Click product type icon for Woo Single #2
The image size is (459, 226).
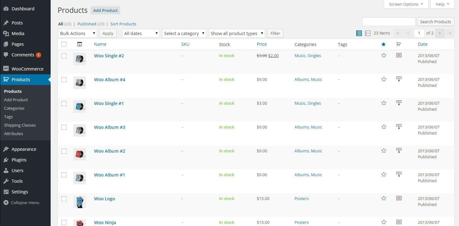[x=399, y=55]
